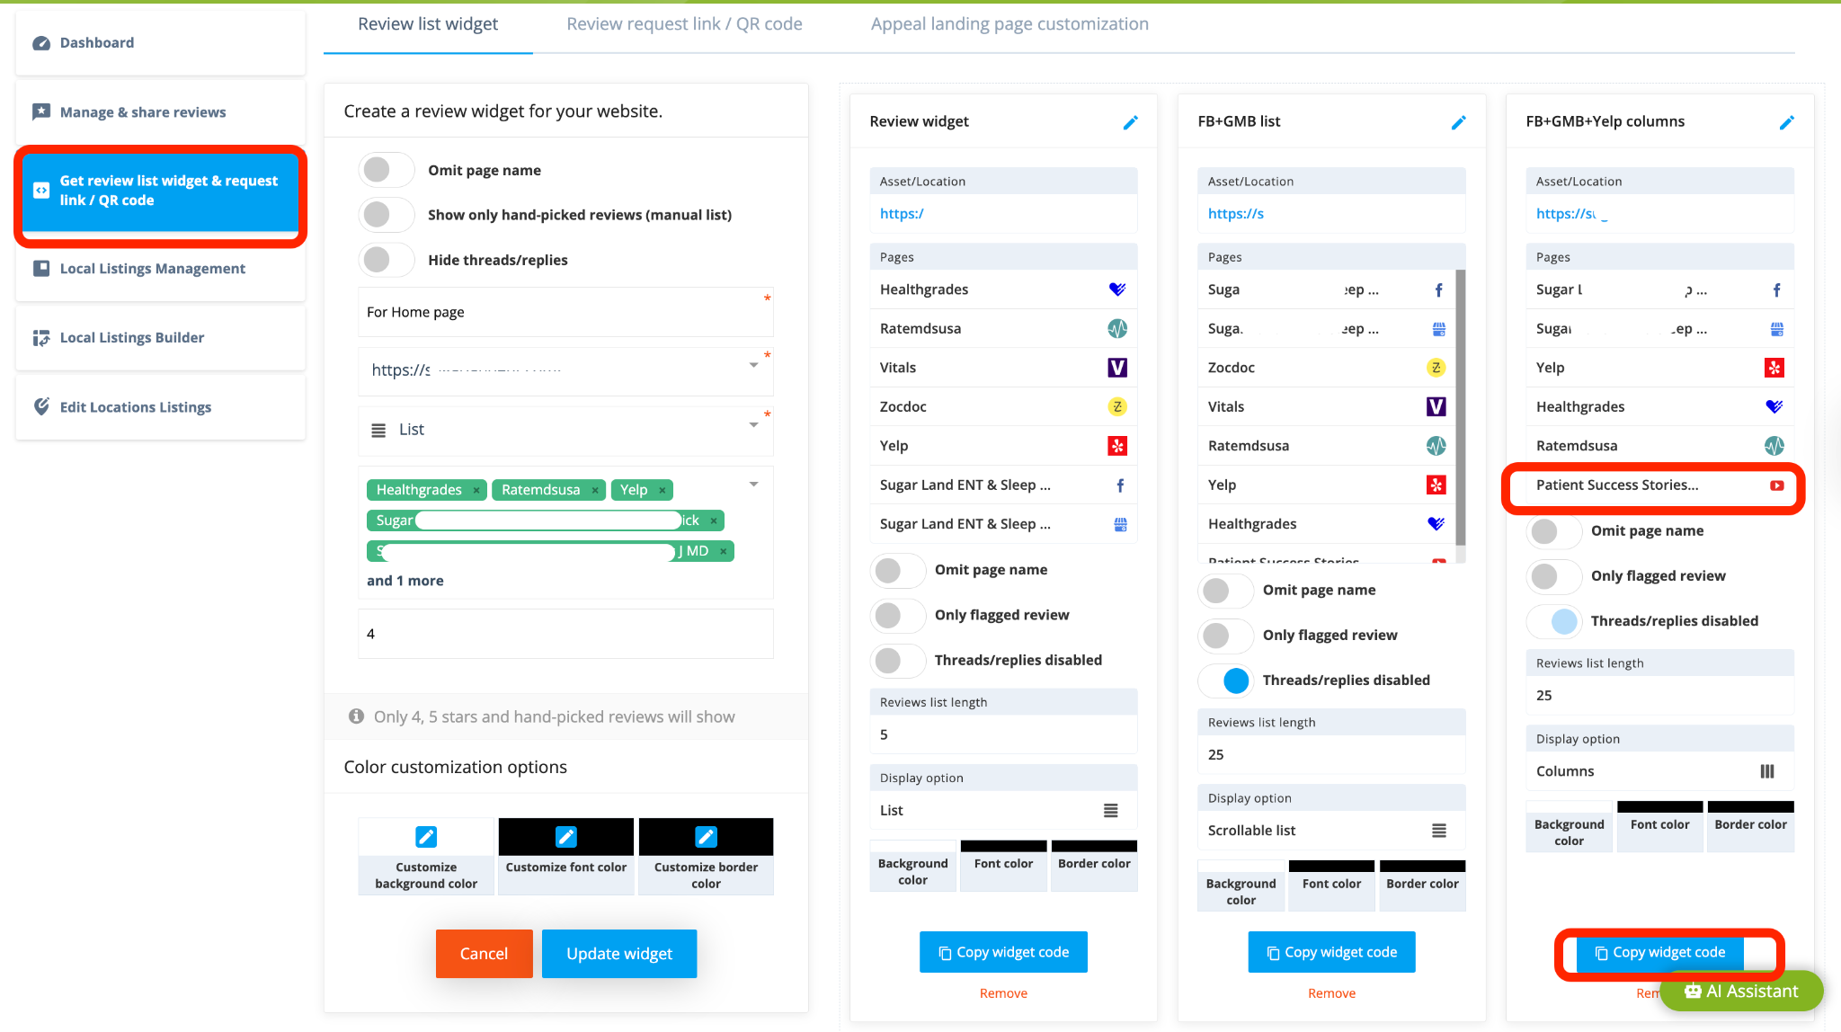Click pencil icon on FB+GMB list
This screenshot has width=1841, height=1032.
pyautogui.click(x=1458, y=122)
